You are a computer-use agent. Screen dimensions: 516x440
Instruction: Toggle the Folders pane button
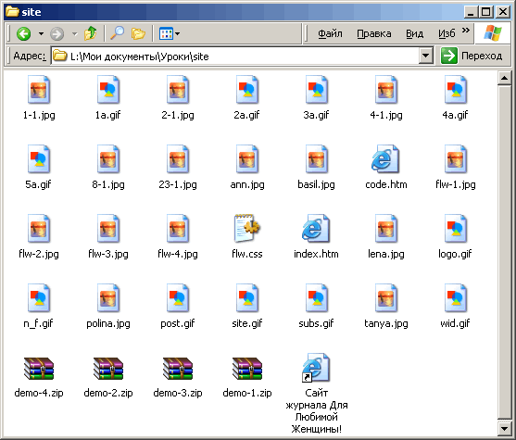pyautogui.click(x=138, y=33)
